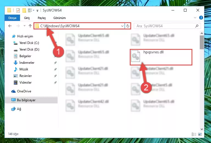Click the search magnifier icon
The width and height of the screenshot is (211, 143).
point(197,26)
